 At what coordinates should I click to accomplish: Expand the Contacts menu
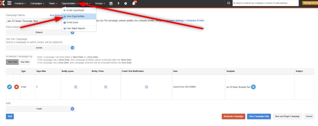20,3
